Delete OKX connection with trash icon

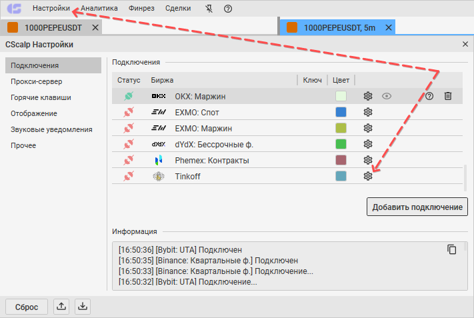(x=448, y=96)
